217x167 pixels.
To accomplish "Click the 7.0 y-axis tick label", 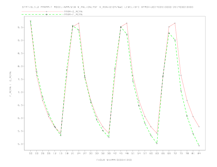I will click(20, 92).
